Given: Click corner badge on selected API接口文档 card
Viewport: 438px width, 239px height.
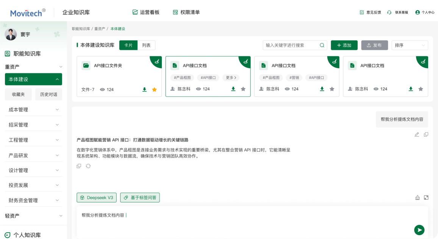Looking at the screenshot, I should [246, 61].
